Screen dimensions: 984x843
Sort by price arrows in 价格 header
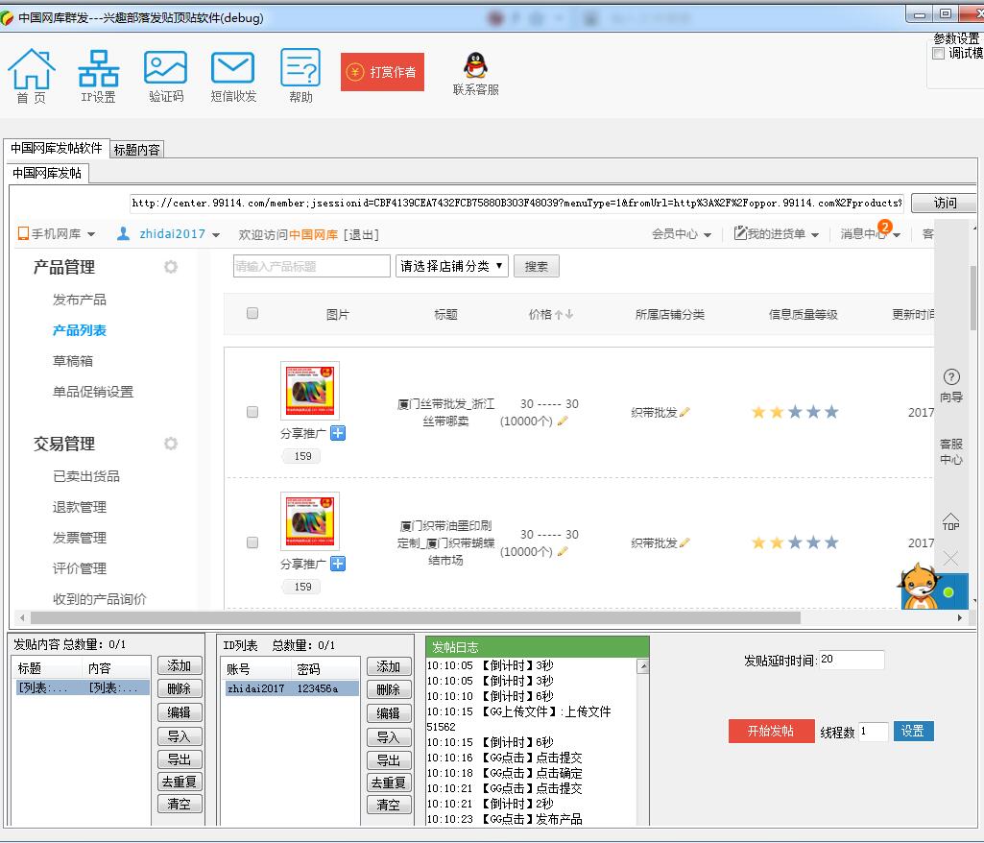(x=564, y=315)
